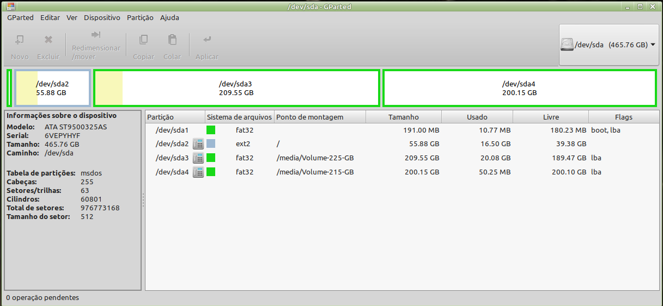Click green fat32 color swatch for /dev/sda3
This screenshot has width=663, height=306.
point(211,158)
